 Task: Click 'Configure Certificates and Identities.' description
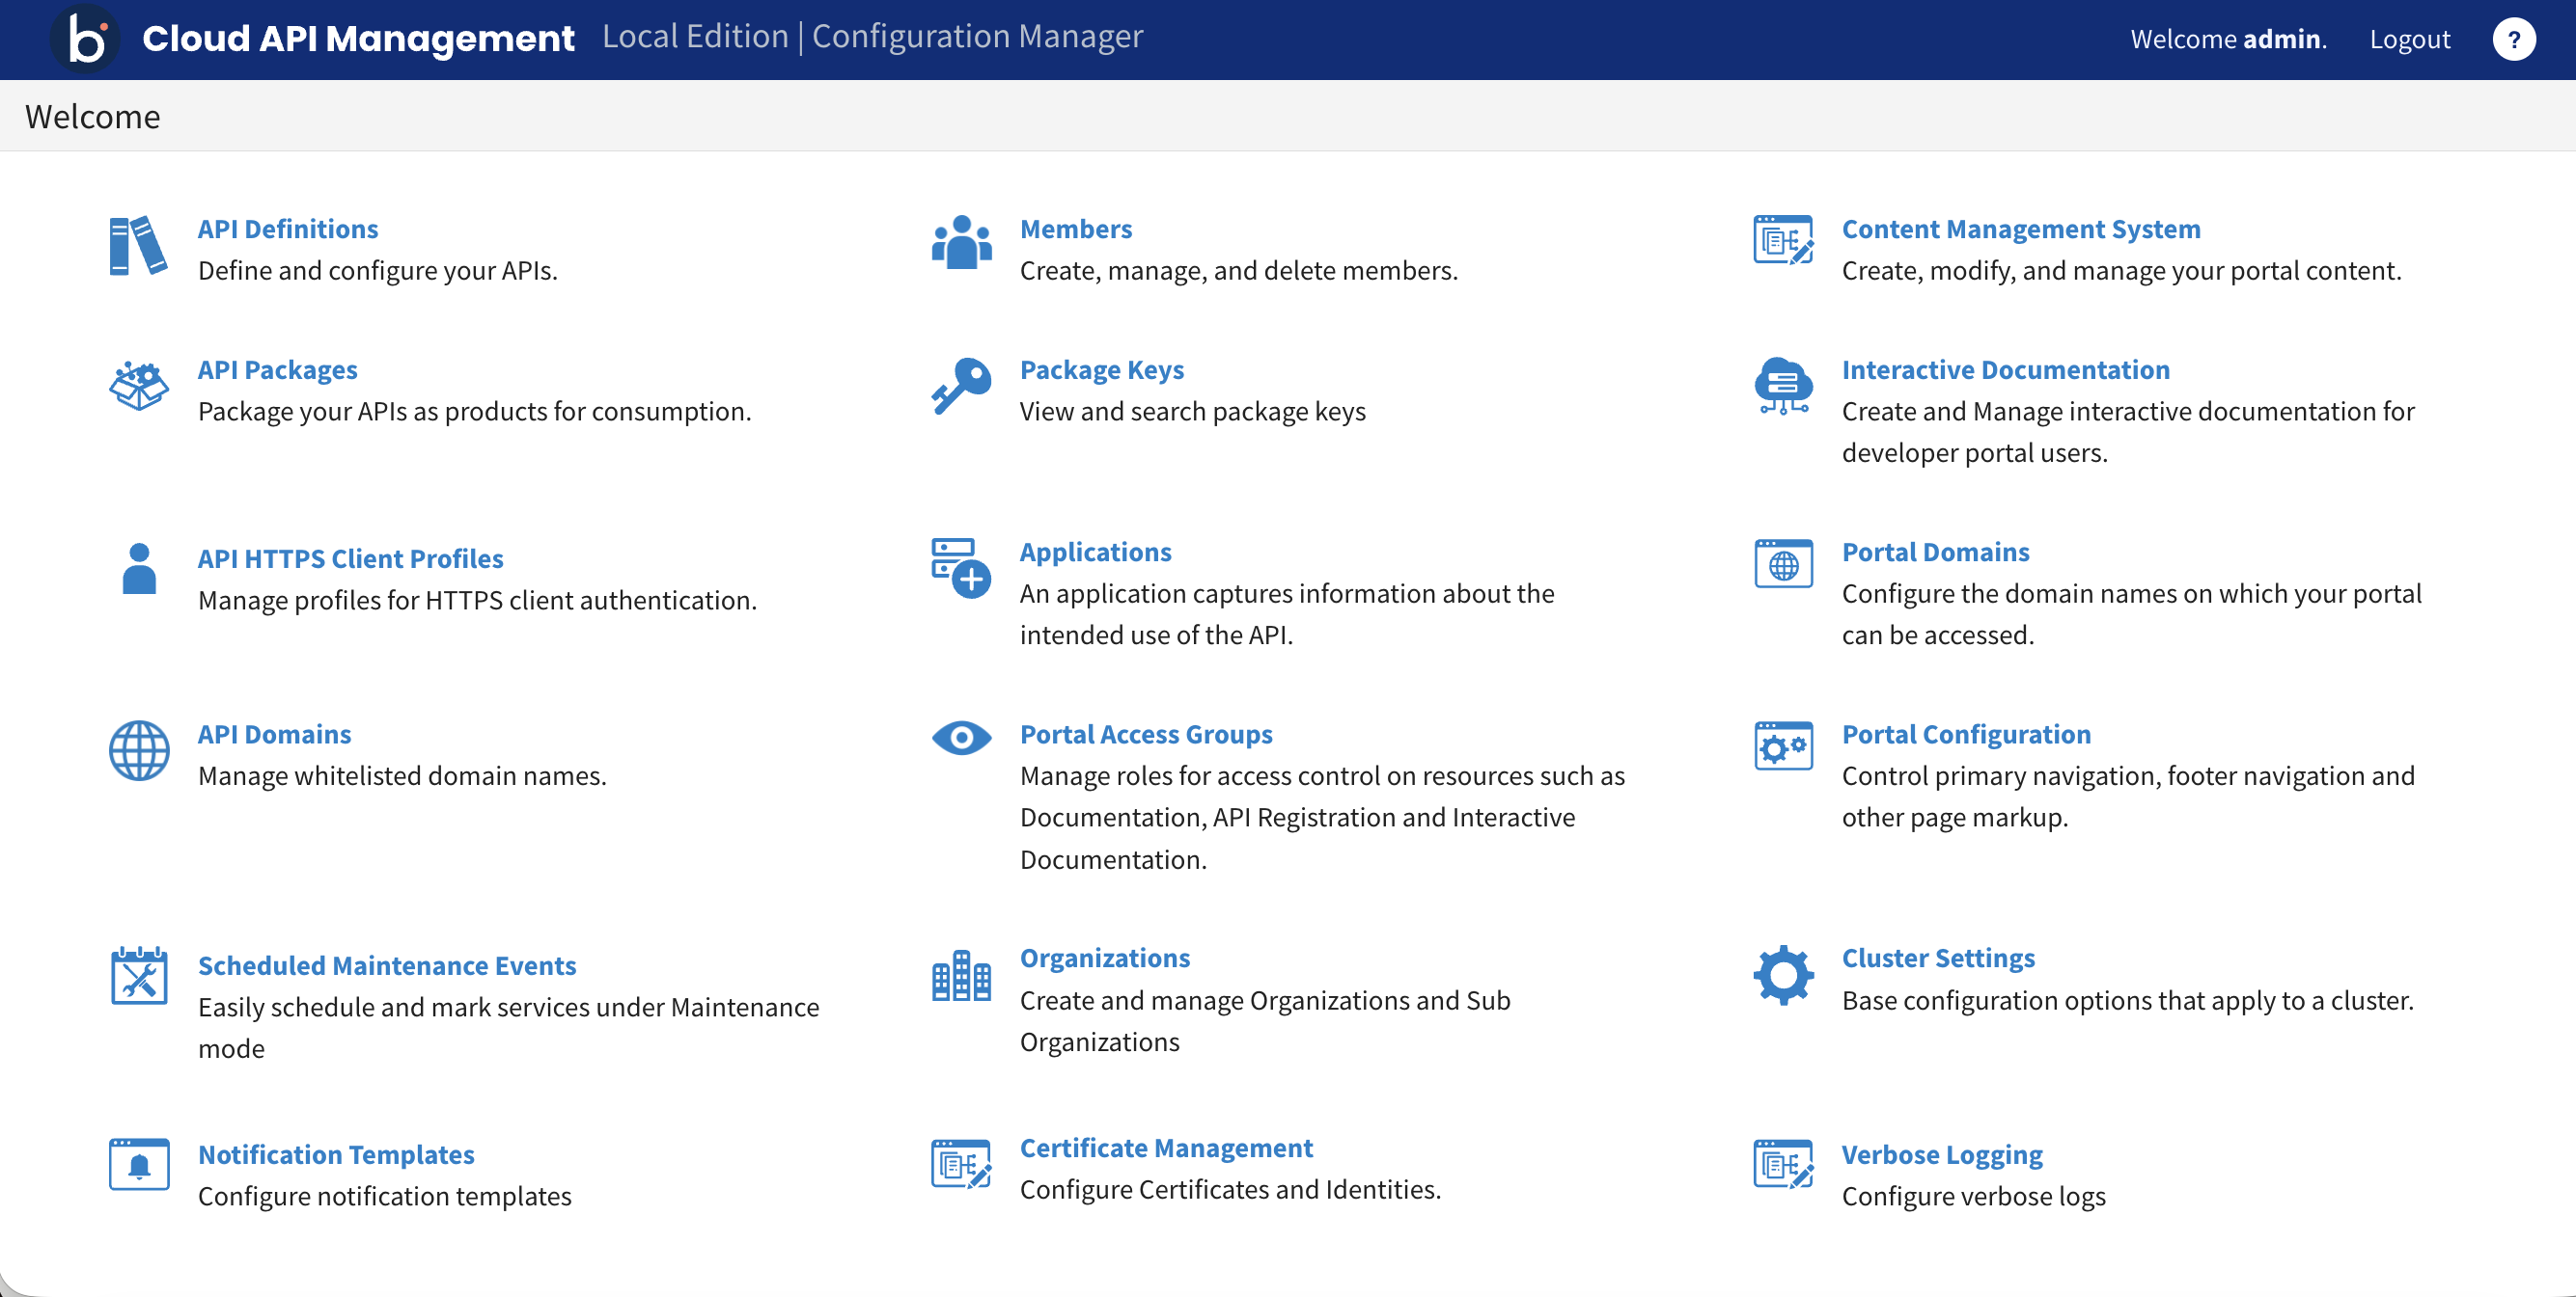click(x=1230, y=1189)
